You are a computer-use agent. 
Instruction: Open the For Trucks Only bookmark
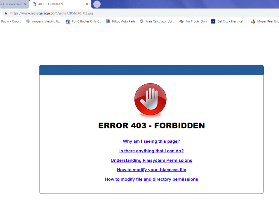193,21
